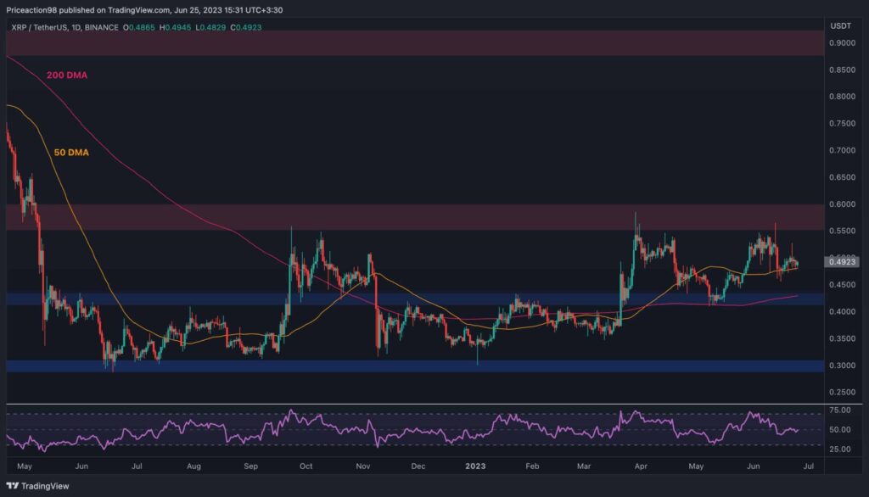Click the Jun label following the second May
Viewport: 869px width, 497px height.
754,466
